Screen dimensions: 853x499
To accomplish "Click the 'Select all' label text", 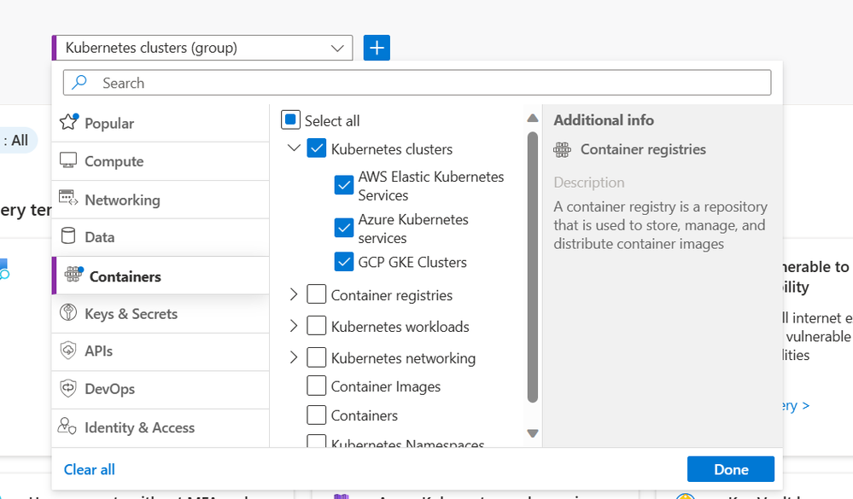I will (332, 120).
